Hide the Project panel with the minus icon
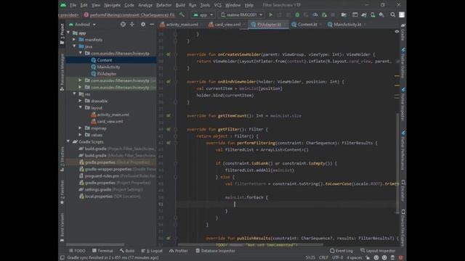 pos(152,24)
